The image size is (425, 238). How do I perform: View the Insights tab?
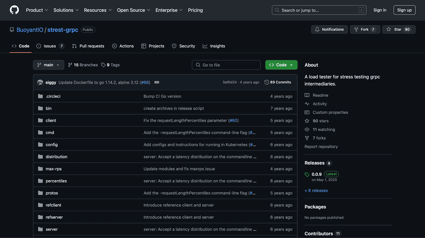coord(214,46)
